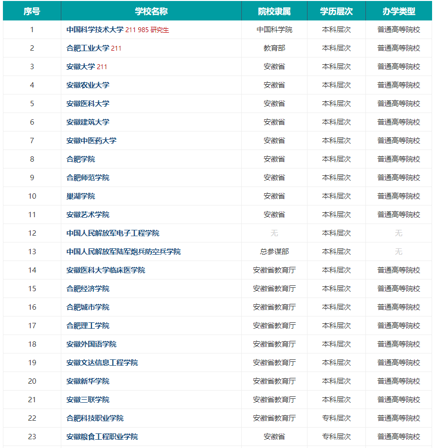Screen dimensions: 435x448
Task: Click the 院校隶属 column header
Action: (x=274, y=11)
